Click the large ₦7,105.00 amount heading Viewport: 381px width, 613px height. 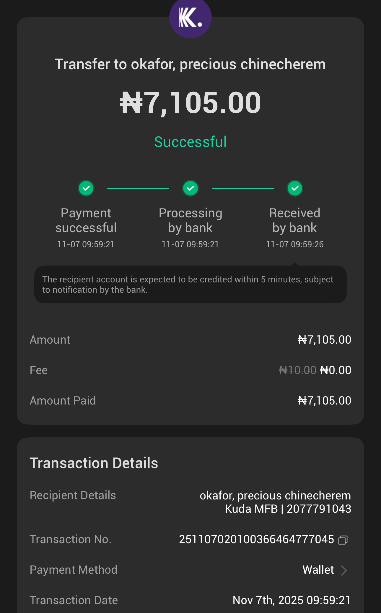coord(190,102)
